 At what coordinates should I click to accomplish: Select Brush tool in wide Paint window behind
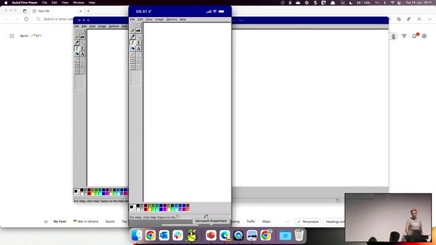82,48
